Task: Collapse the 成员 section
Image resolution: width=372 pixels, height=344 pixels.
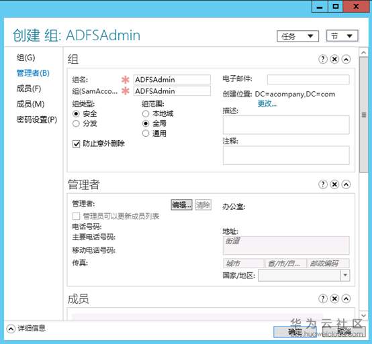Action: [346, 299]
